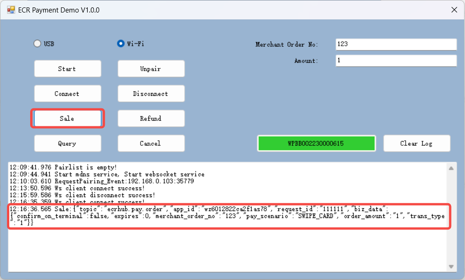This screenshot has width=465, height=280.
Task: Click the Disconnect button
Action: 151,93
